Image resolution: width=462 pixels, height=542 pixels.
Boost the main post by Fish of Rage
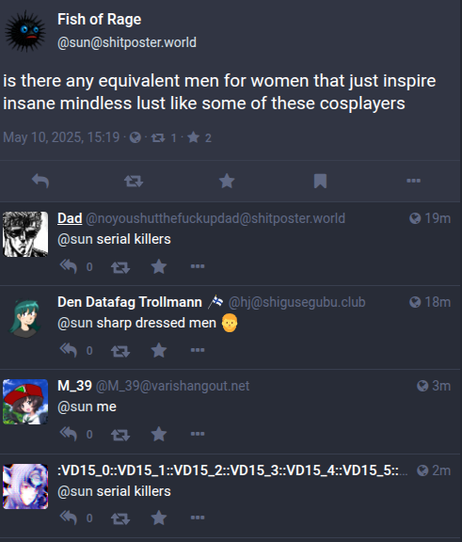click(x=134, y=181)
